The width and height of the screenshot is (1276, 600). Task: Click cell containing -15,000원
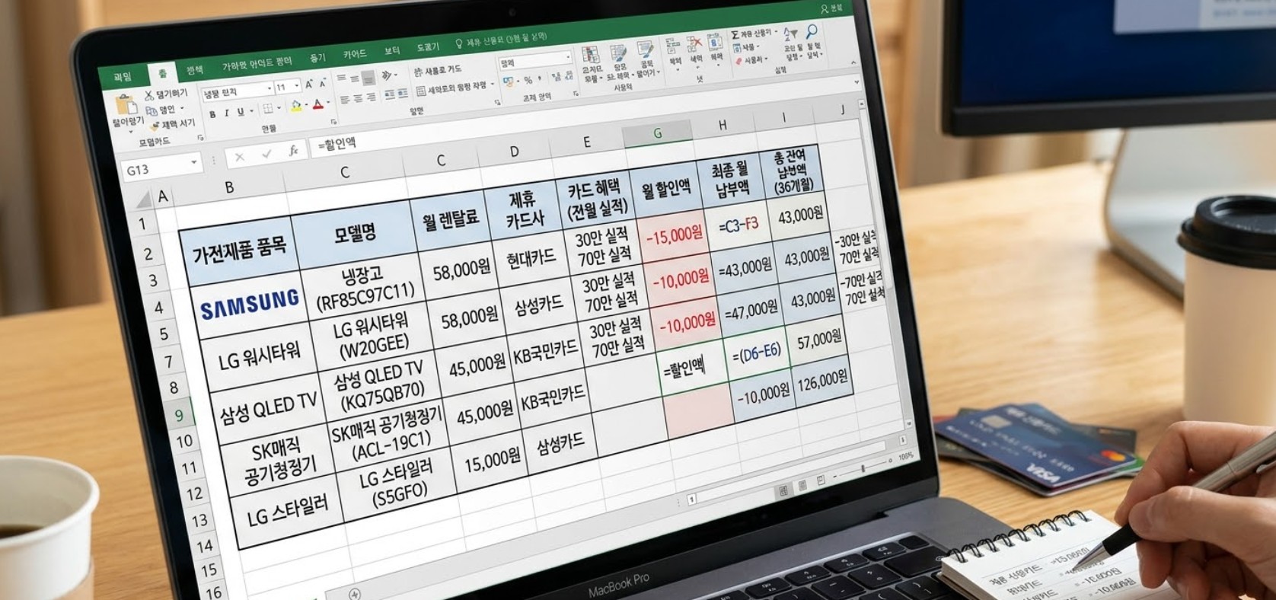(675, 236)
